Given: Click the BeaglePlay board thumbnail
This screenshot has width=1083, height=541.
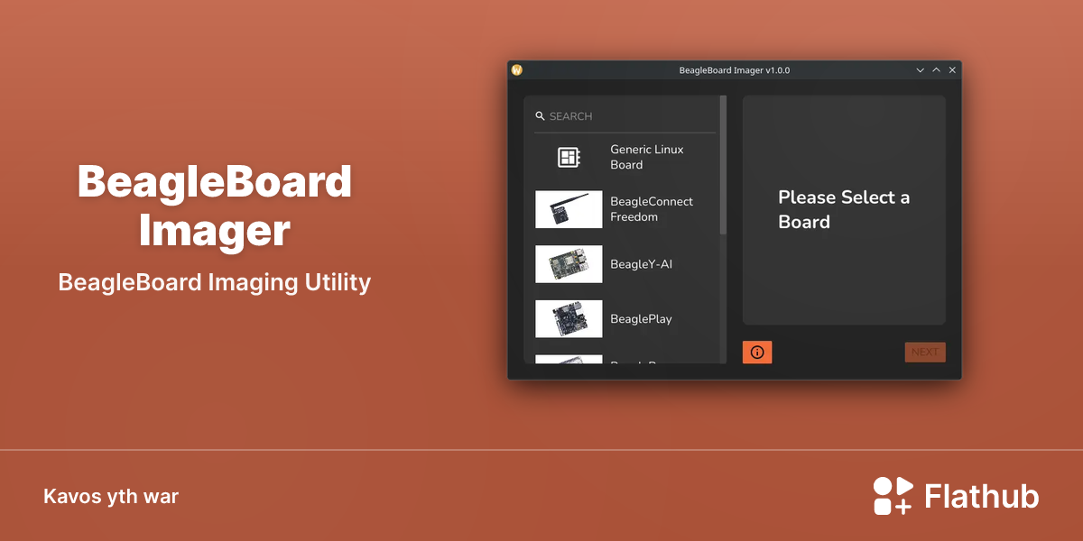Looking at the screenshot, I should [x=569, y=319].
